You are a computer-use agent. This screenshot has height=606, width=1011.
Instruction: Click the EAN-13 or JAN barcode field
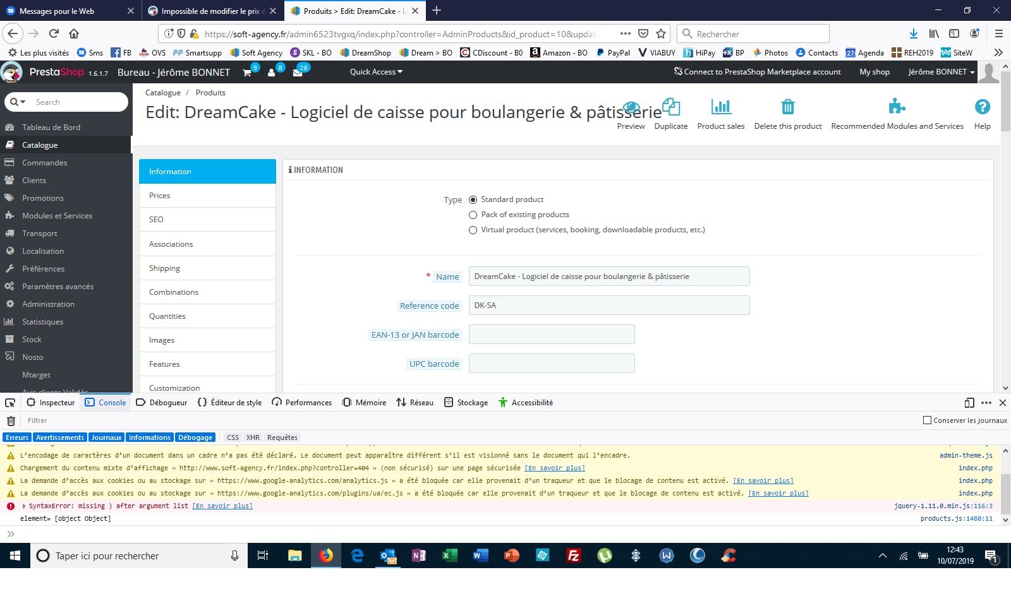[x=552, y=335]
